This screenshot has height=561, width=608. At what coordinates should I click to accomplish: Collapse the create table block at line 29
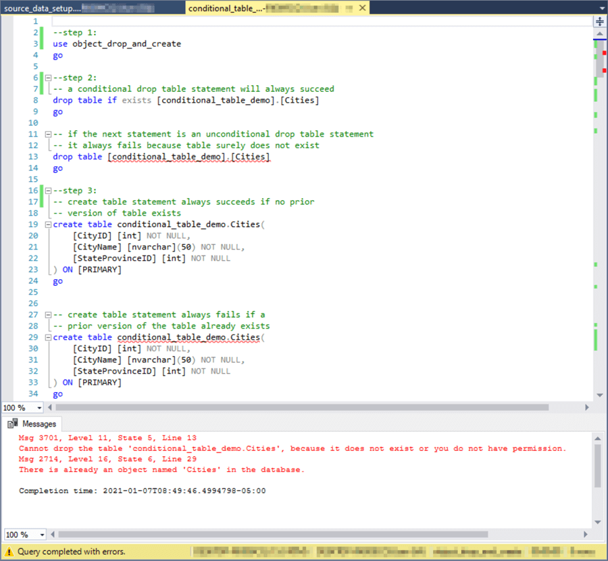47,337
